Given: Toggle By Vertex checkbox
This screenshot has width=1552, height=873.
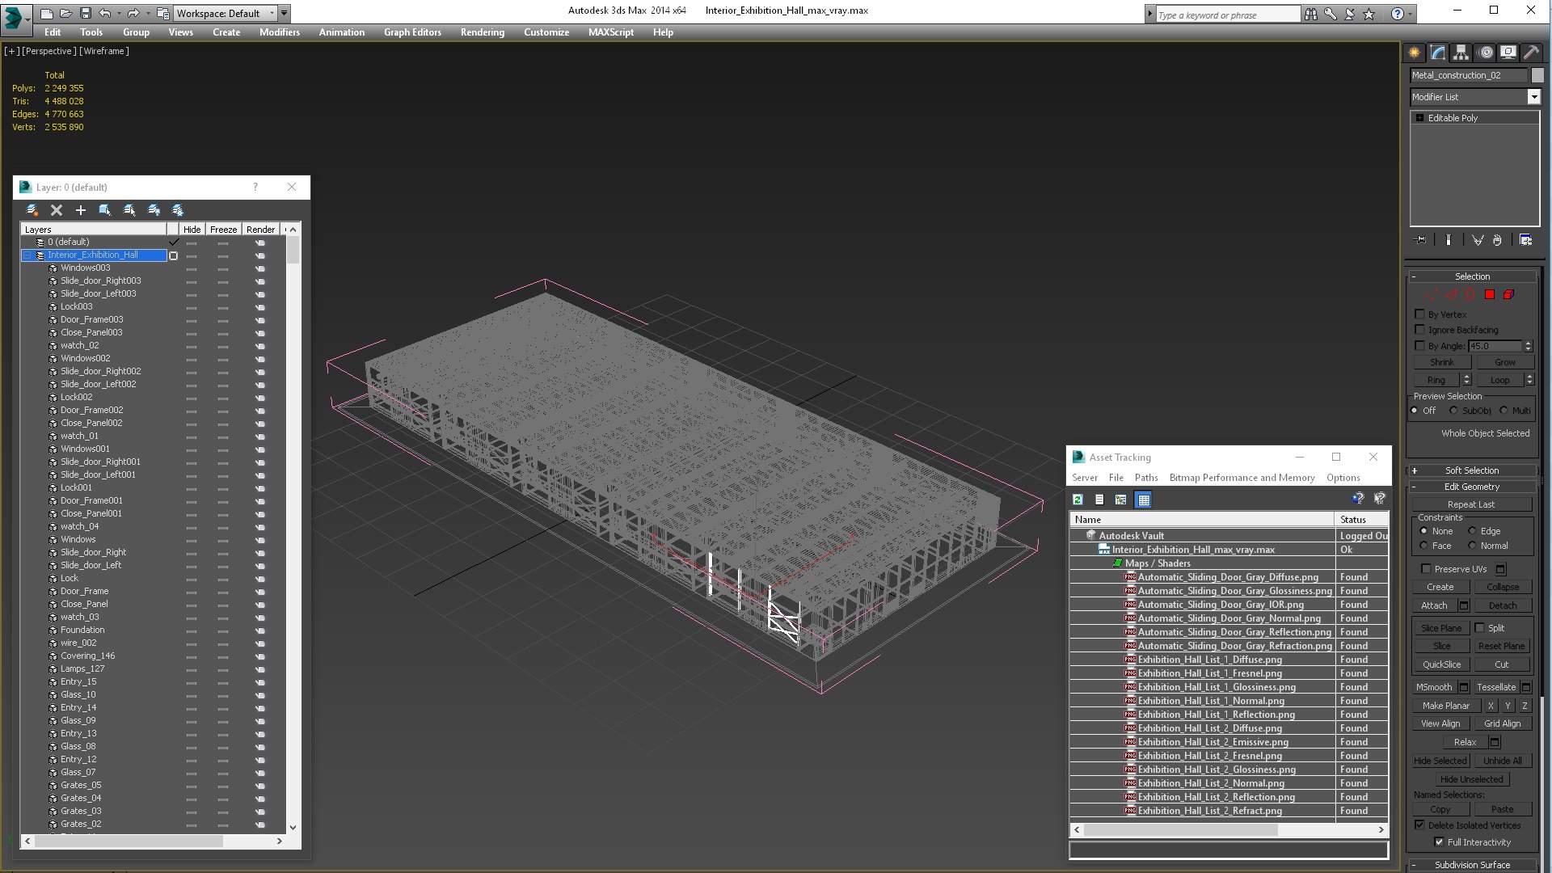Looking at the screenshot, I should pyautogui.click(x=1420, y=314).
